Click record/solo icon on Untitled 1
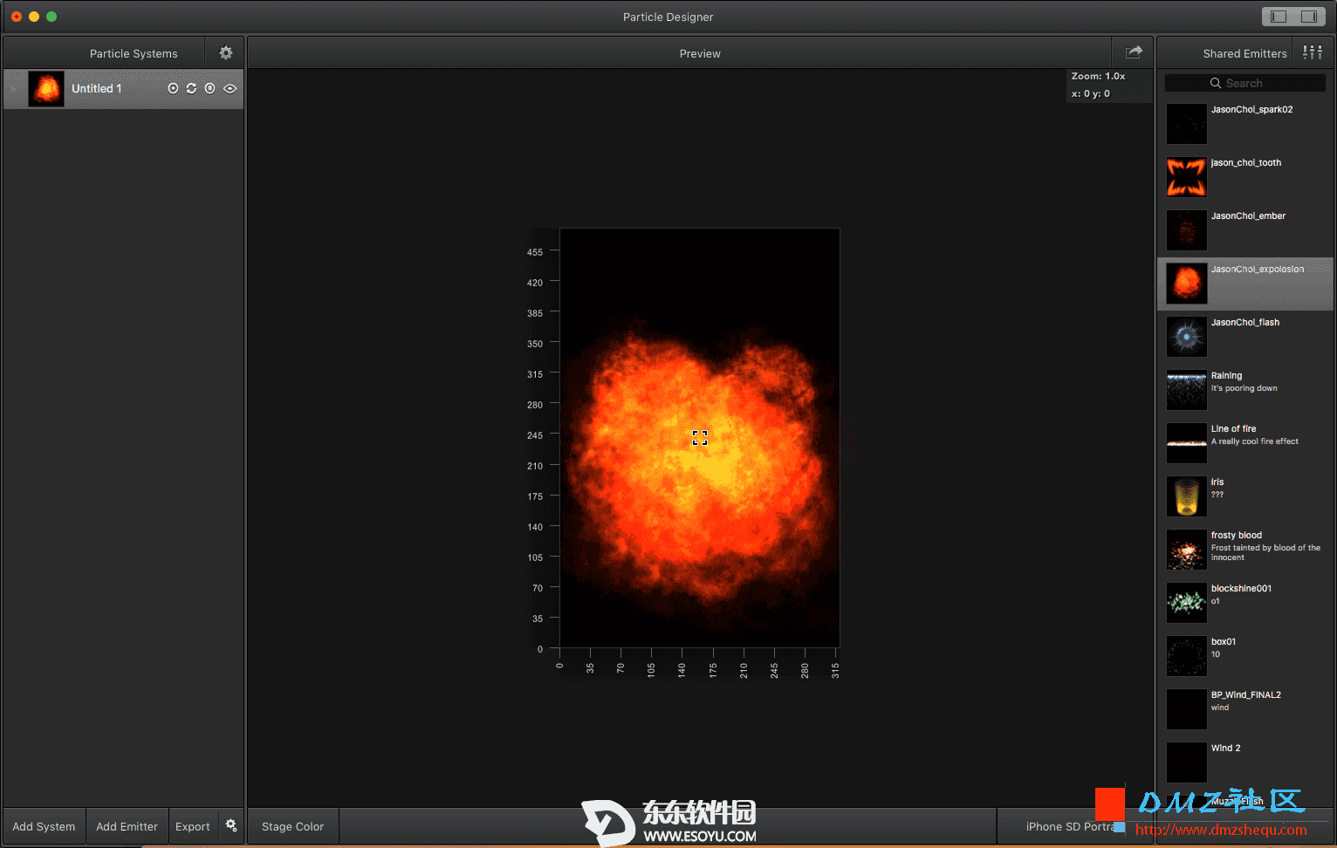 (173, 88)
